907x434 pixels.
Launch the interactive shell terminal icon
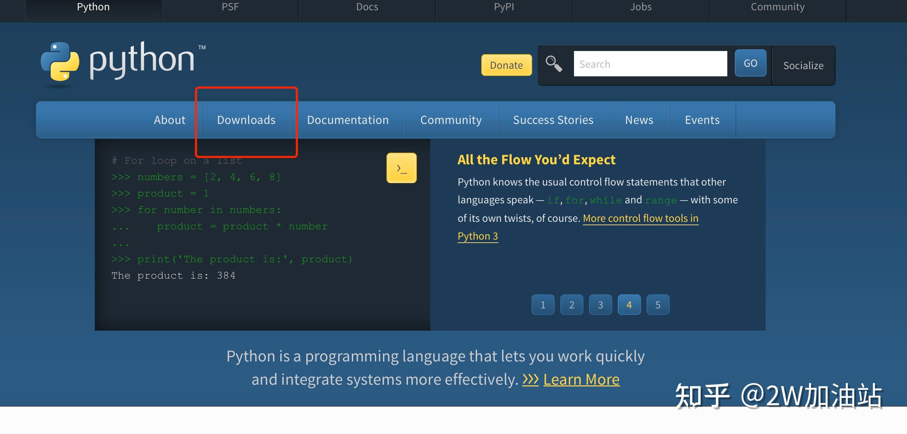point(401,168)
